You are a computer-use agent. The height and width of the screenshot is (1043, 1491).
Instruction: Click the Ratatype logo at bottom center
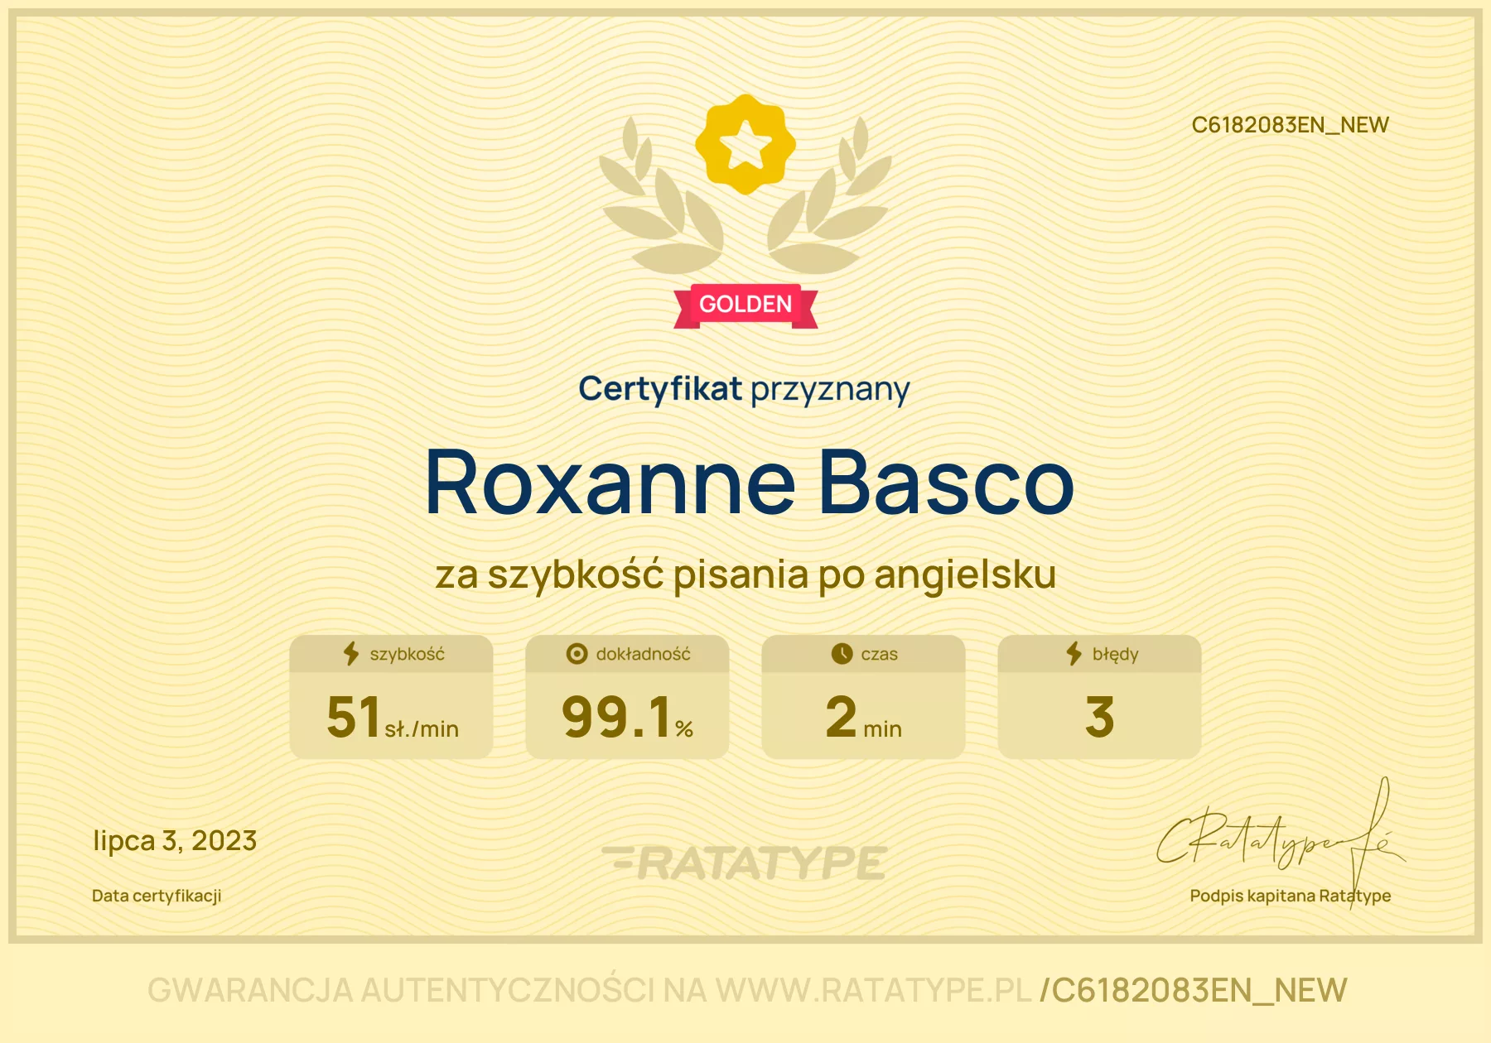745,863
